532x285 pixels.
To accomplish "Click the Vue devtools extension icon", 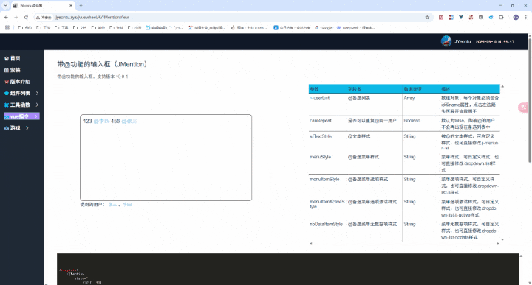I will [x=461, y=17].
